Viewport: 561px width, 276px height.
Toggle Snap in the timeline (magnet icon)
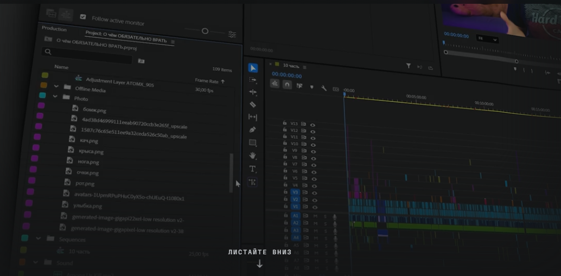pyautogui.click(x=287, y=85)
